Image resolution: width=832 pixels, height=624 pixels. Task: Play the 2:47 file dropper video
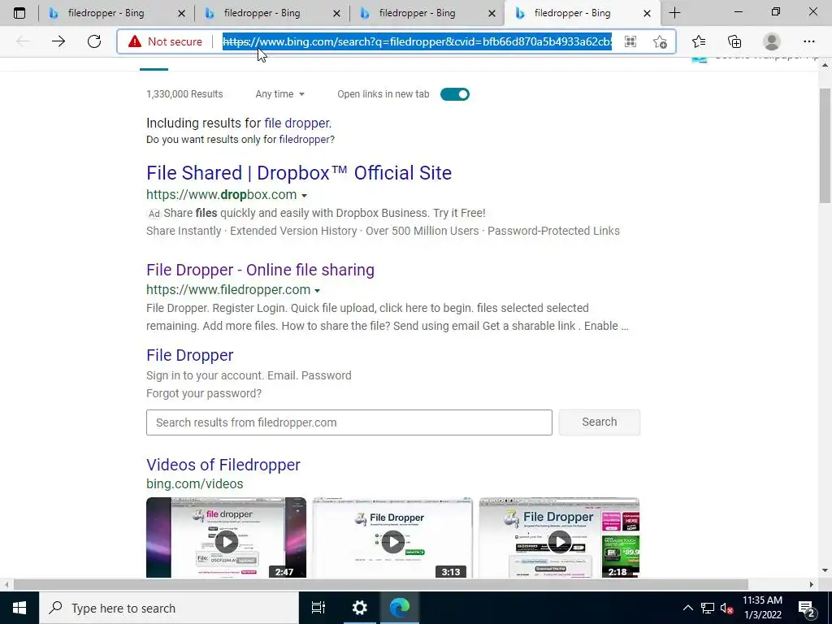pos(226,538)
